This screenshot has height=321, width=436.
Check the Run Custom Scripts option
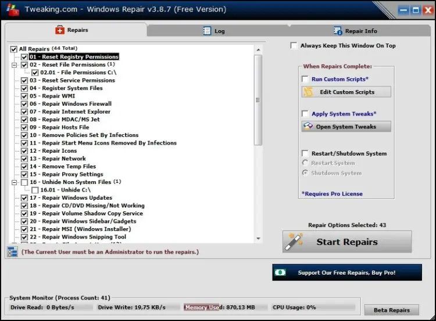305,79
